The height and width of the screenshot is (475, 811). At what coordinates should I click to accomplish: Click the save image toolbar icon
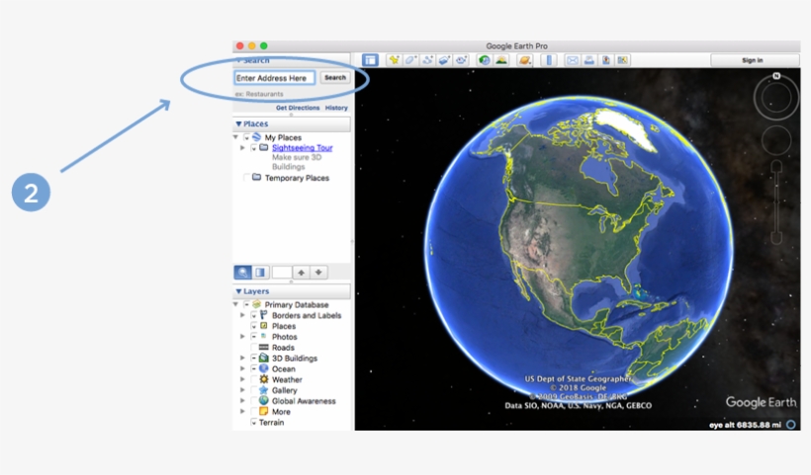click(605, 60)
